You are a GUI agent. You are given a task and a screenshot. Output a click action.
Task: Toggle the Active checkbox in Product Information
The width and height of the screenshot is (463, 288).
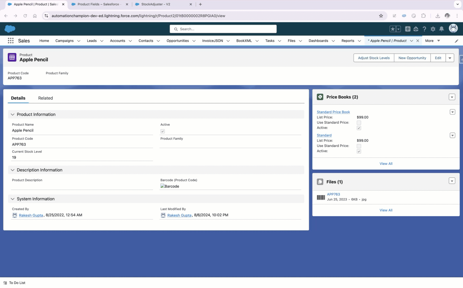163,131
